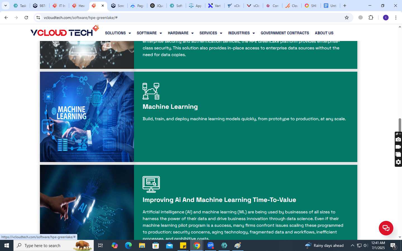Open Paint from the taskbar
This screenshot has height=251, width=402.
[x=238, y=245]
